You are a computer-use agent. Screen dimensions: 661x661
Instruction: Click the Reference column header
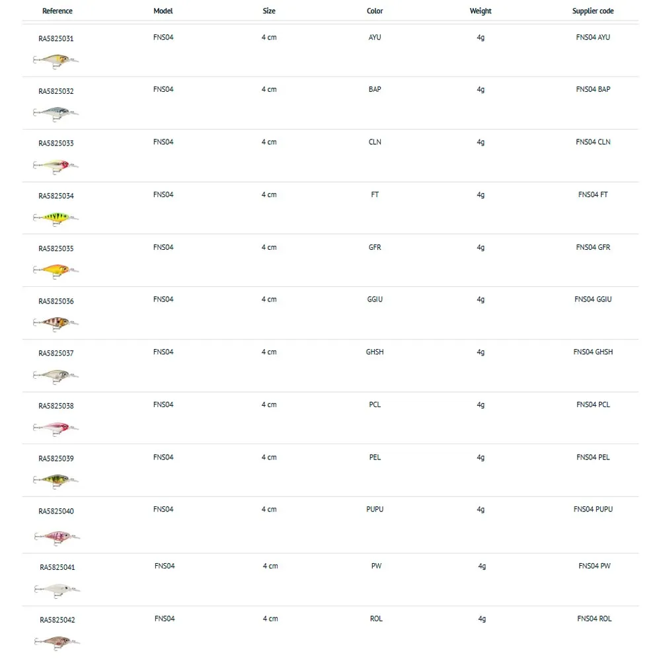tap(58, 11)
